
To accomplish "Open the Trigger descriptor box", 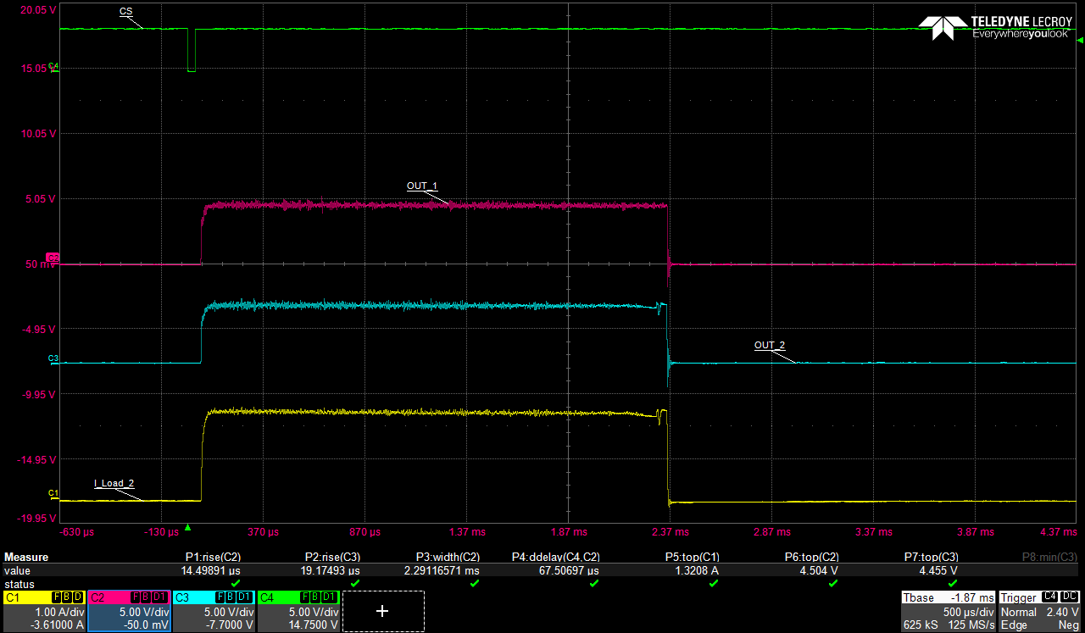I will pos(1041,611).
